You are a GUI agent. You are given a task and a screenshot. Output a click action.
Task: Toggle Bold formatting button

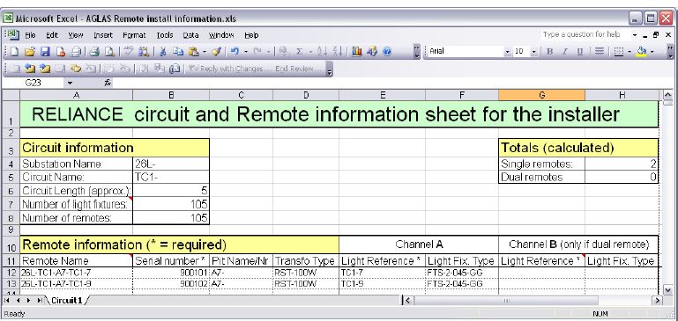pos(549,51)
